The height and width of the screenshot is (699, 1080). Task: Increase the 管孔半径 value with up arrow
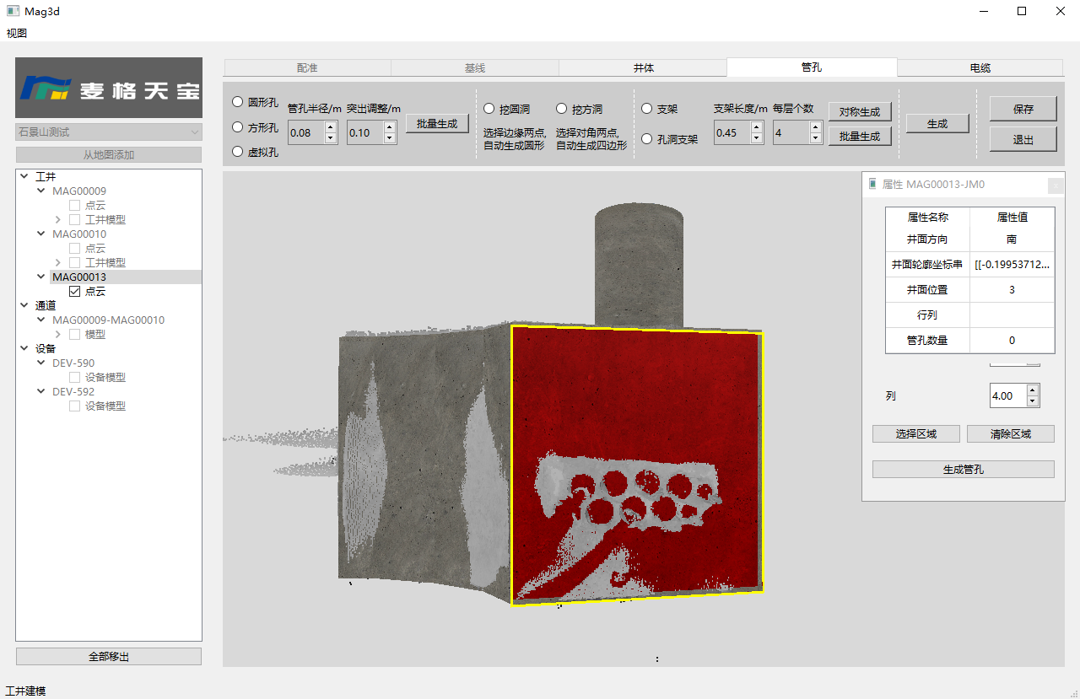[x=330, y=127]
